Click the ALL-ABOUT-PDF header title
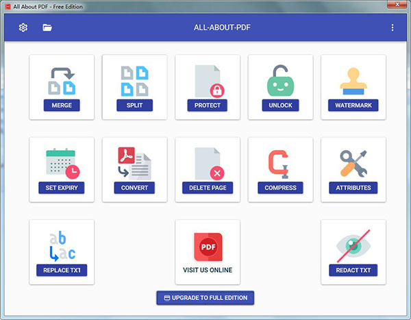 tap(222, 27)
